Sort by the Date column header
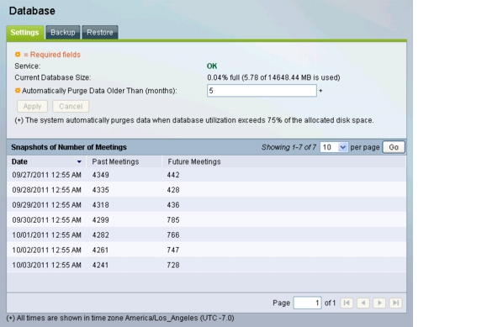The height and width of the screenshot is (327, 487). 46,161
